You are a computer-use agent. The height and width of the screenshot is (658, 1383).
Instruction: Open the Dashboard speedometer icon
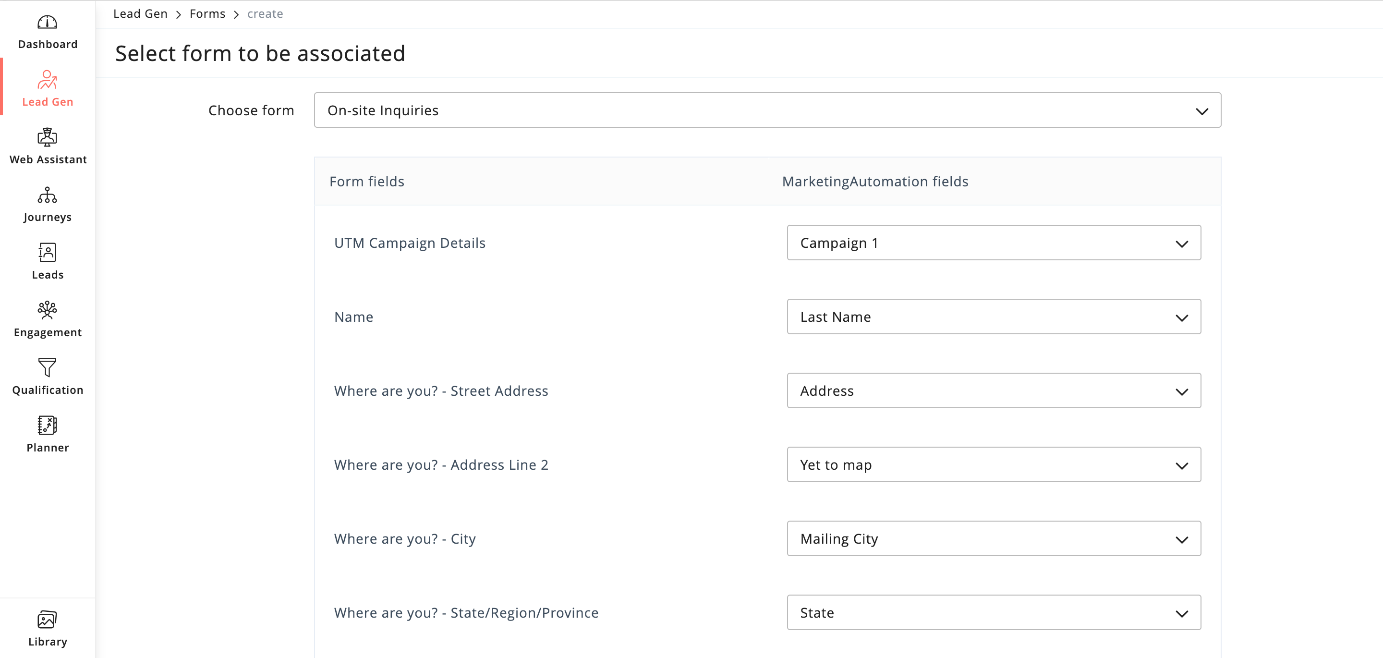coord(47,23)
